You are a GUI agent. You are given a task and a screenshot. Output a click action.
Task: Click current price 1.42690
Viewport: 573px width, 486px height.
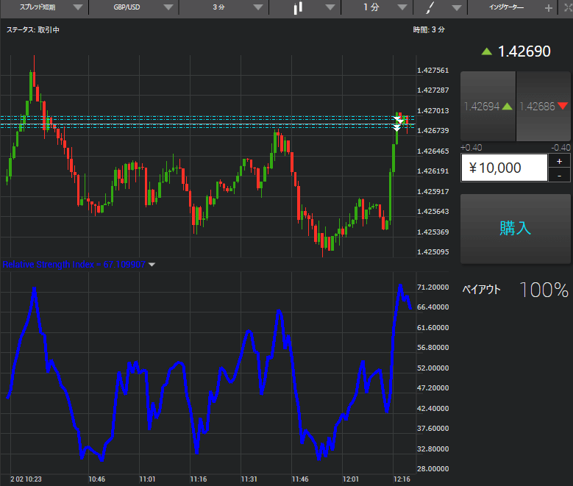pos(524,51)
